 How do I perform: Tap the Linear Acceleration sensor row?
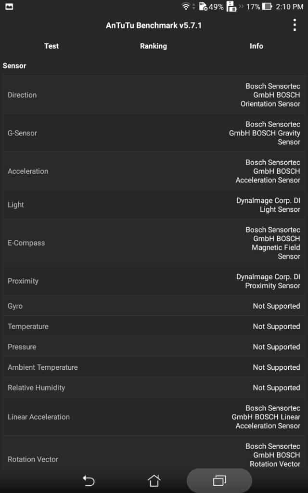tap(154, 417)
